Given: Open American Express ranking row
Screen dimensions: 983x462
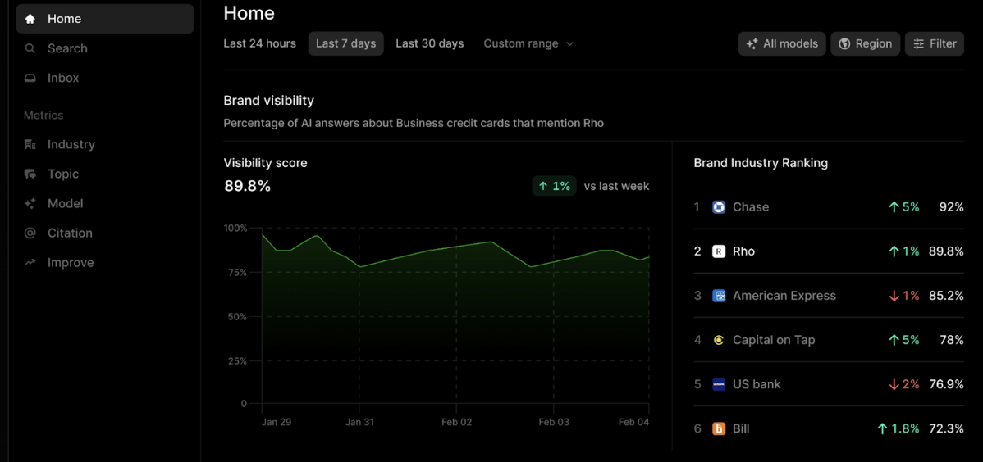Looking at the screenshot, I should [784, 296].
